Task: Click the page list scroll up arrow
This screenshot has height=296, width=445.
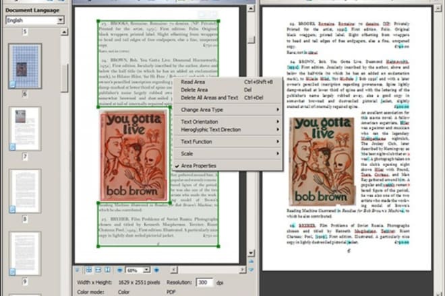Action: point(64,32)
